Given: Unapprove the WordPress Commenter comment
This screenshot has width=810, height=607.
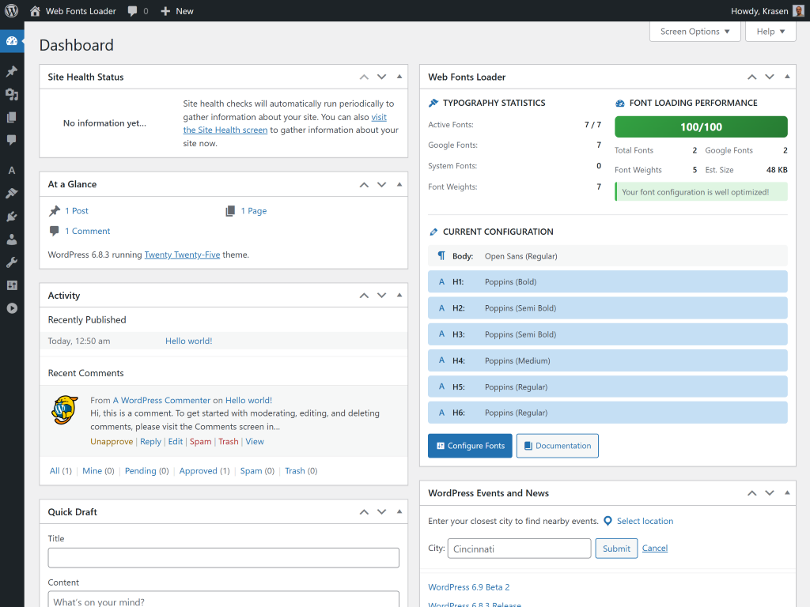Looking at the screenshot, I should point(112,441).
